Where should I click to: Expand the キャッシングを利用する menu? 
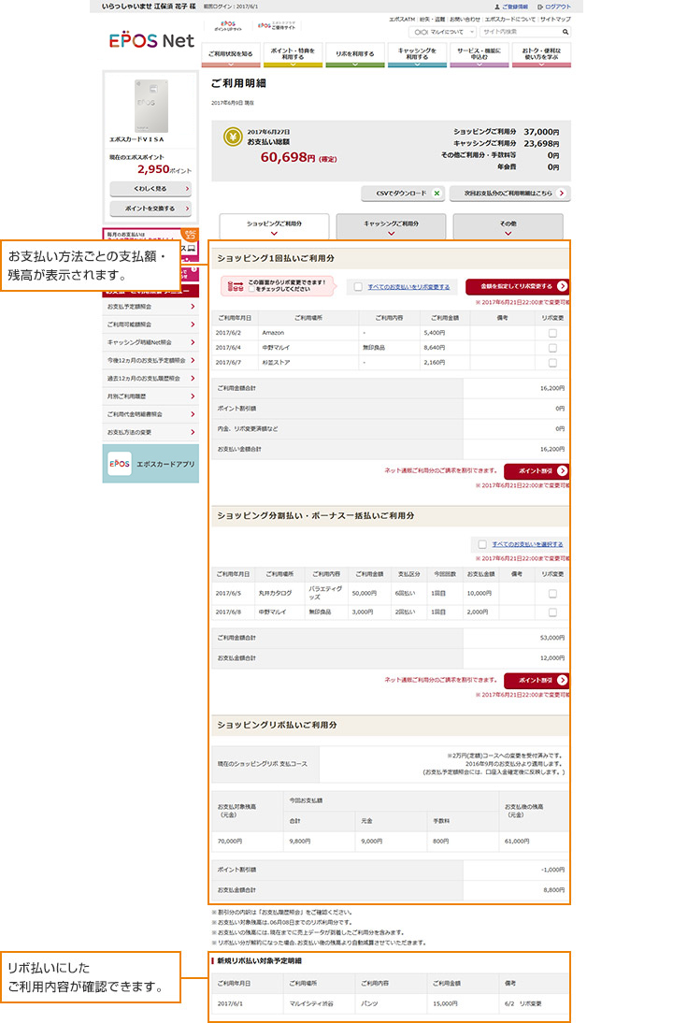point(416,55)
